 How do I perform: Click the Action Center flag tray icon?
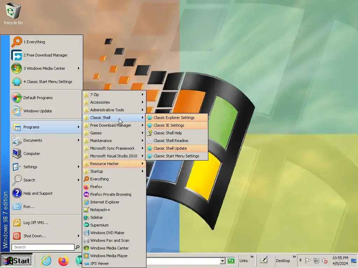click(308, 260)
